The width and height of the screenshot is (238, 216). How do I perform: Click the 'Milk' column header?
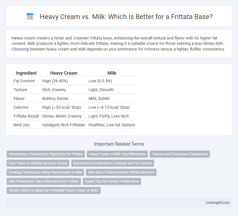[112, 73]
